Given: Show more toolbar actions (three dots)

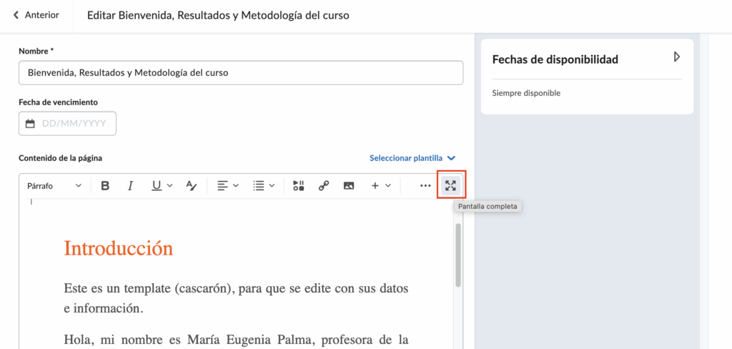Looking at the screenshot, I should click(x=425, y=186).
